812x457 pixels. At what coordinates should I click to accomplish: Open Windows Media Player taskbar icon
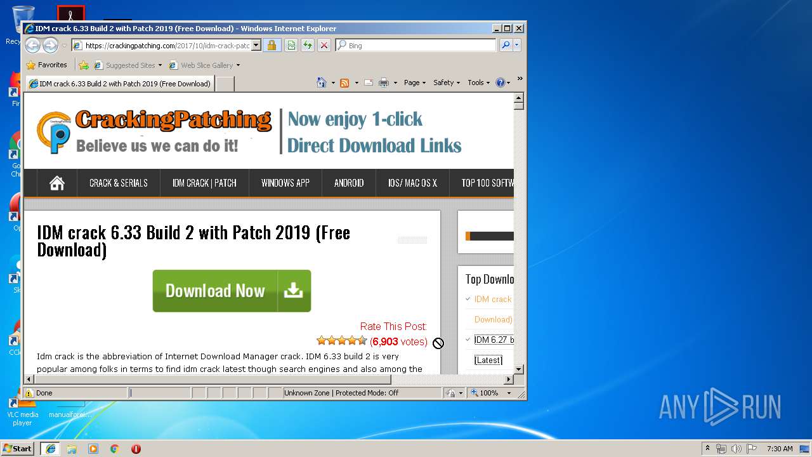coord(93,449)
